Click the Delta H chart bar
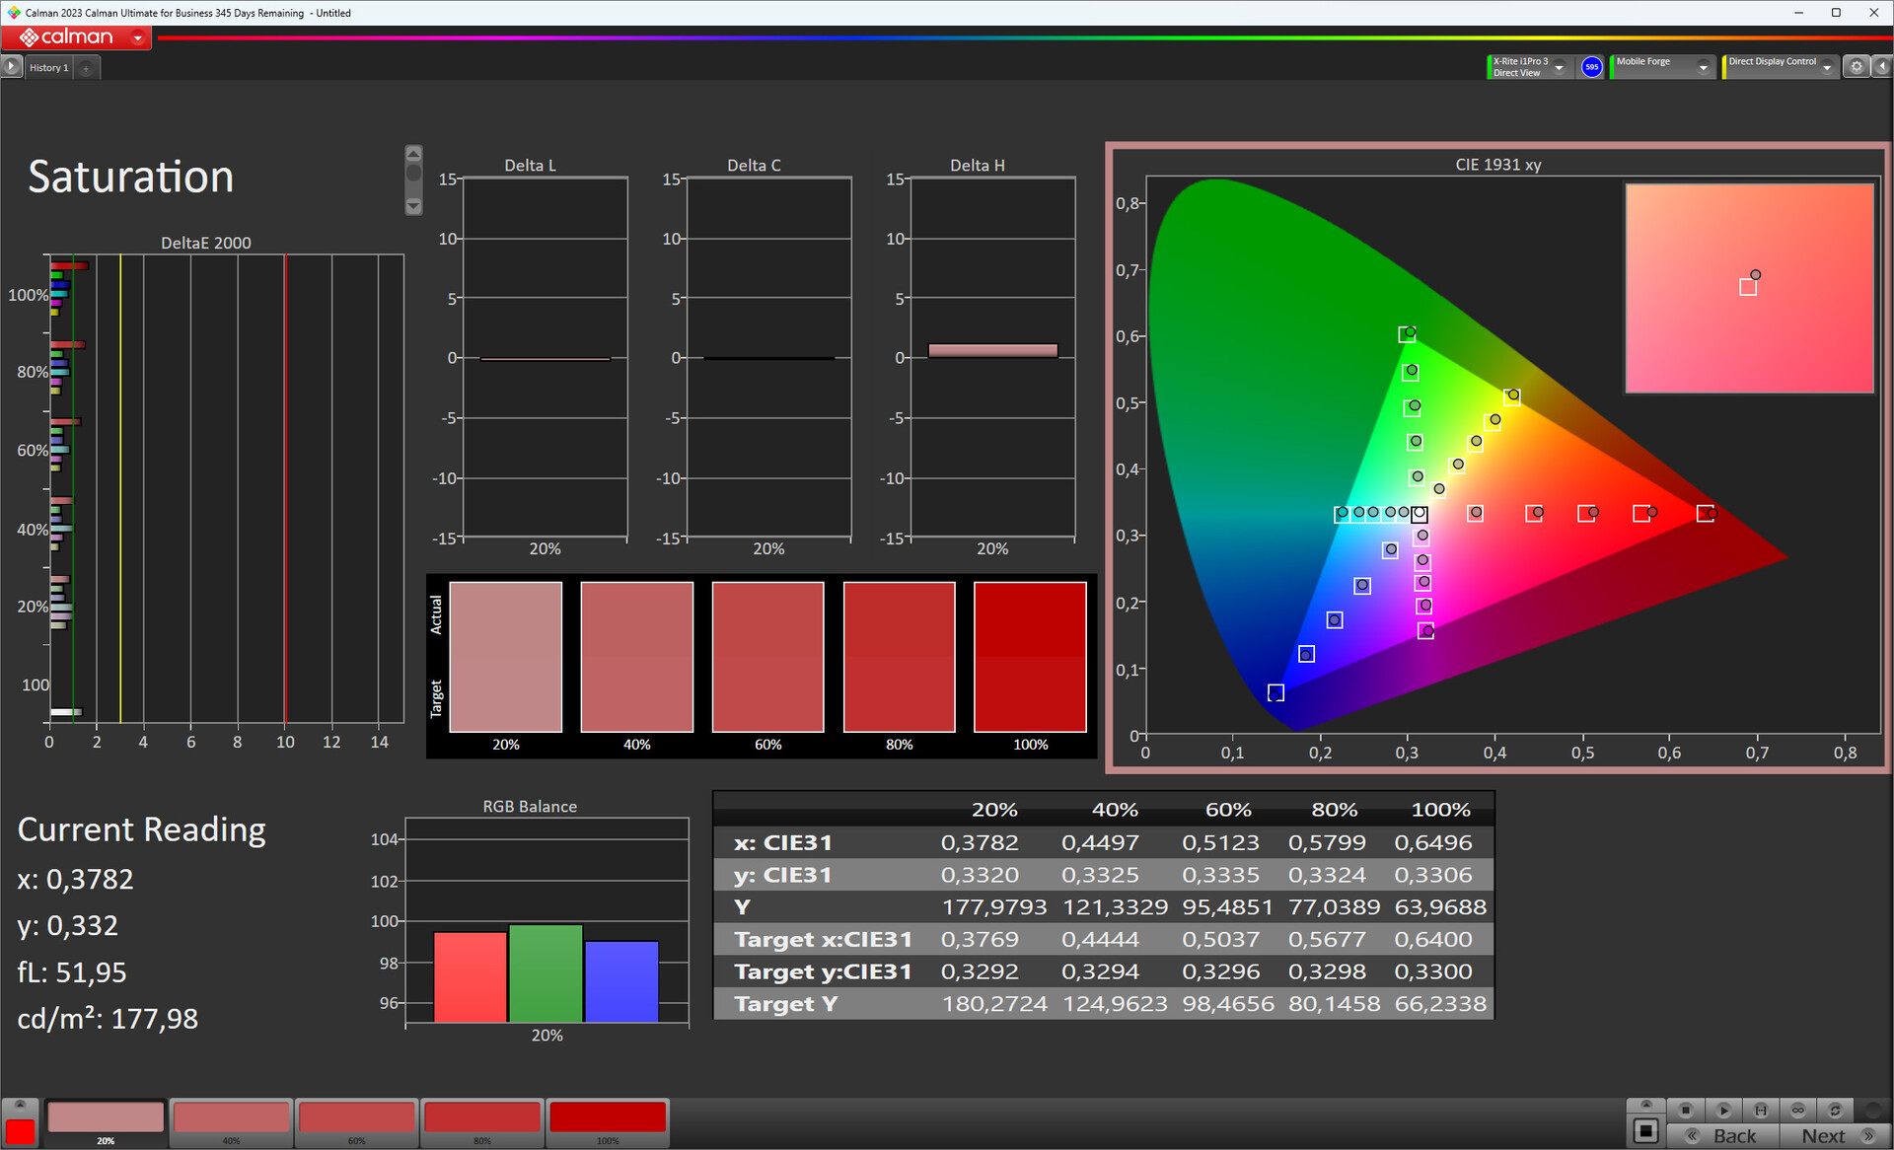1894x1150 pixels. pos(992,350)
